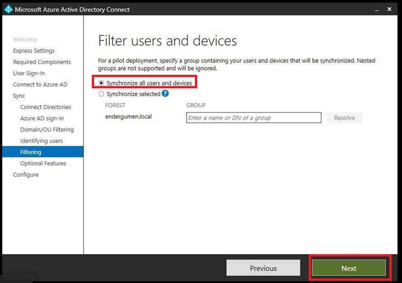
Task: Open the Configure step
Action: [x=26, y=175]
